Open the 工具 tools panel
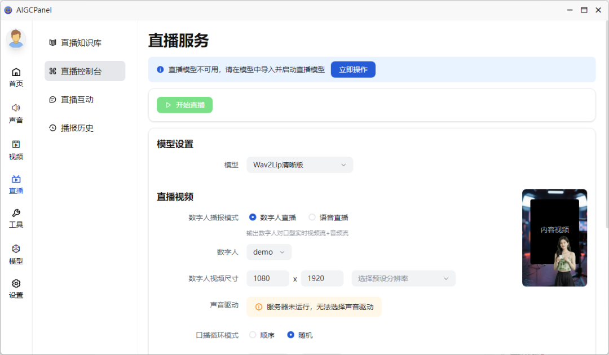This screenshot has width=609, height=355. [16, 219]
